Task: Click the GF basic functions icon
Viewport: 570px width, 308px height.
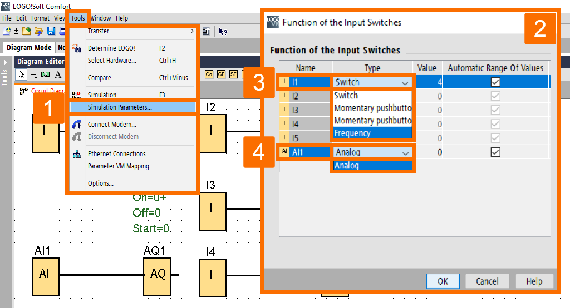Action: click(221, 74)
